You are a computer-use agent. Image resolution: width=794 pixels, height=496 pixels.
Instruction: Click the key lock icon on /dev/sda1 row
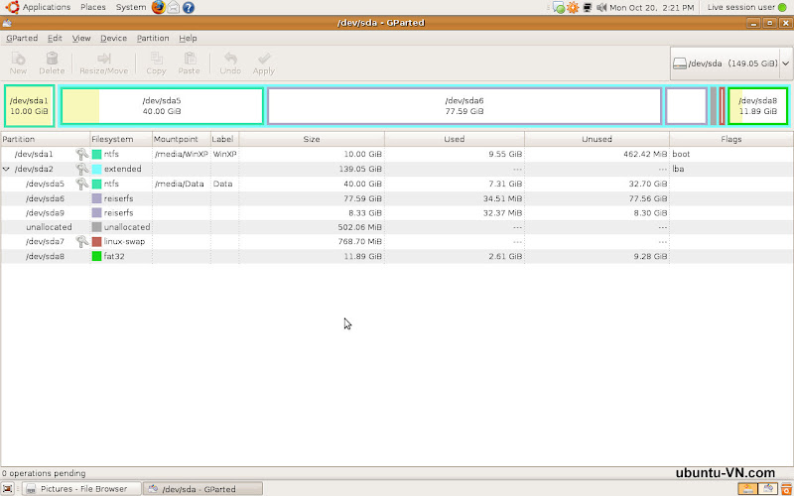click(82, 154)
